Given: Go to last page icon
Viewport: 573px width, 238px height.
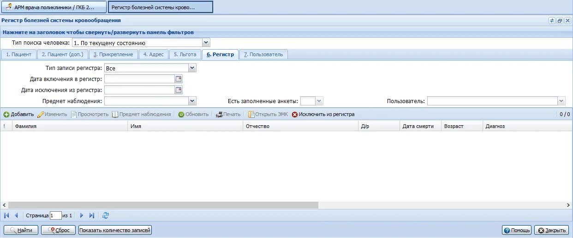Looking at the screenshot, I should [x=92, y=215].
